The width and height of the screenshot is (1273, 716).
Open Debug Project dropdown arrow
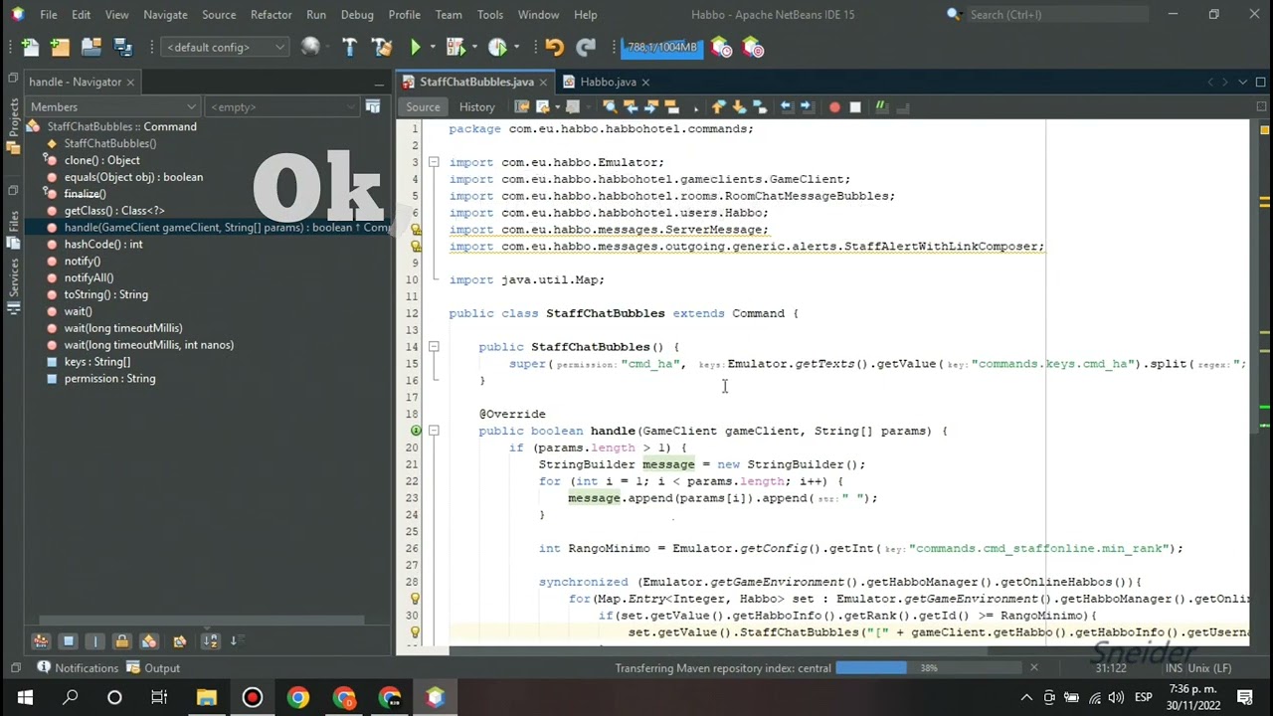click(474, 47)
